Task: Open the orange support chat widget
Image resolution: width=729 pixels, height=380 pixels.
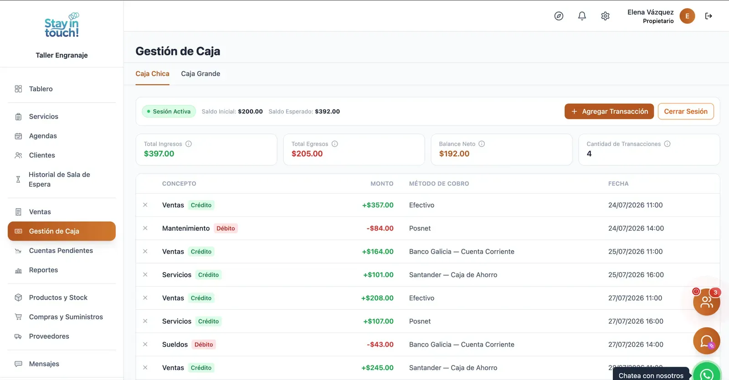Action: (x=707, y=341)
